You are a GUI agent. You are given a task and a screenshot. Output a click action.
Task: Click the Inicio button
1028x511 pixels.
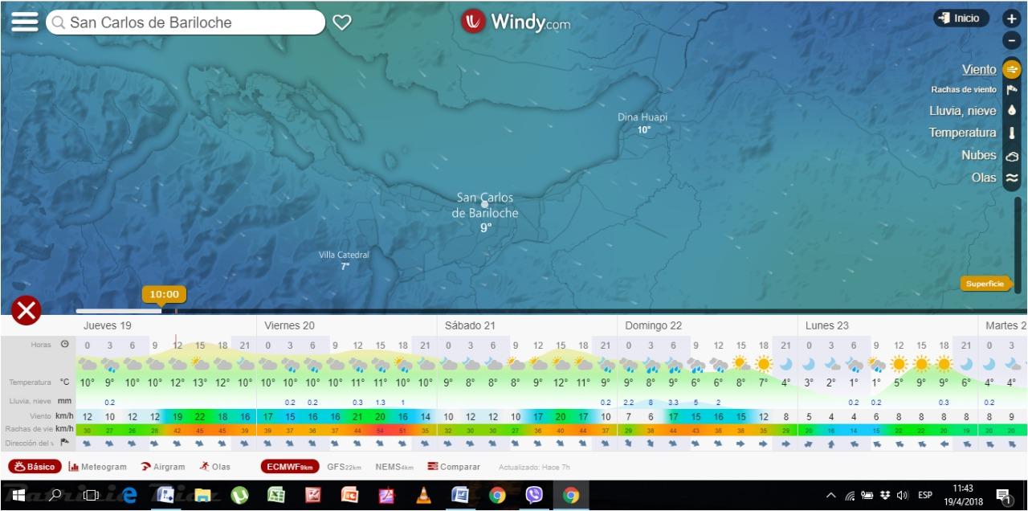click(961, 18)
